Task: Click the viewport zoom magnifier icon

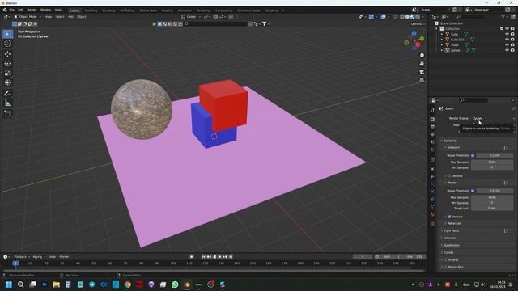Action: [x=422, y=56]
